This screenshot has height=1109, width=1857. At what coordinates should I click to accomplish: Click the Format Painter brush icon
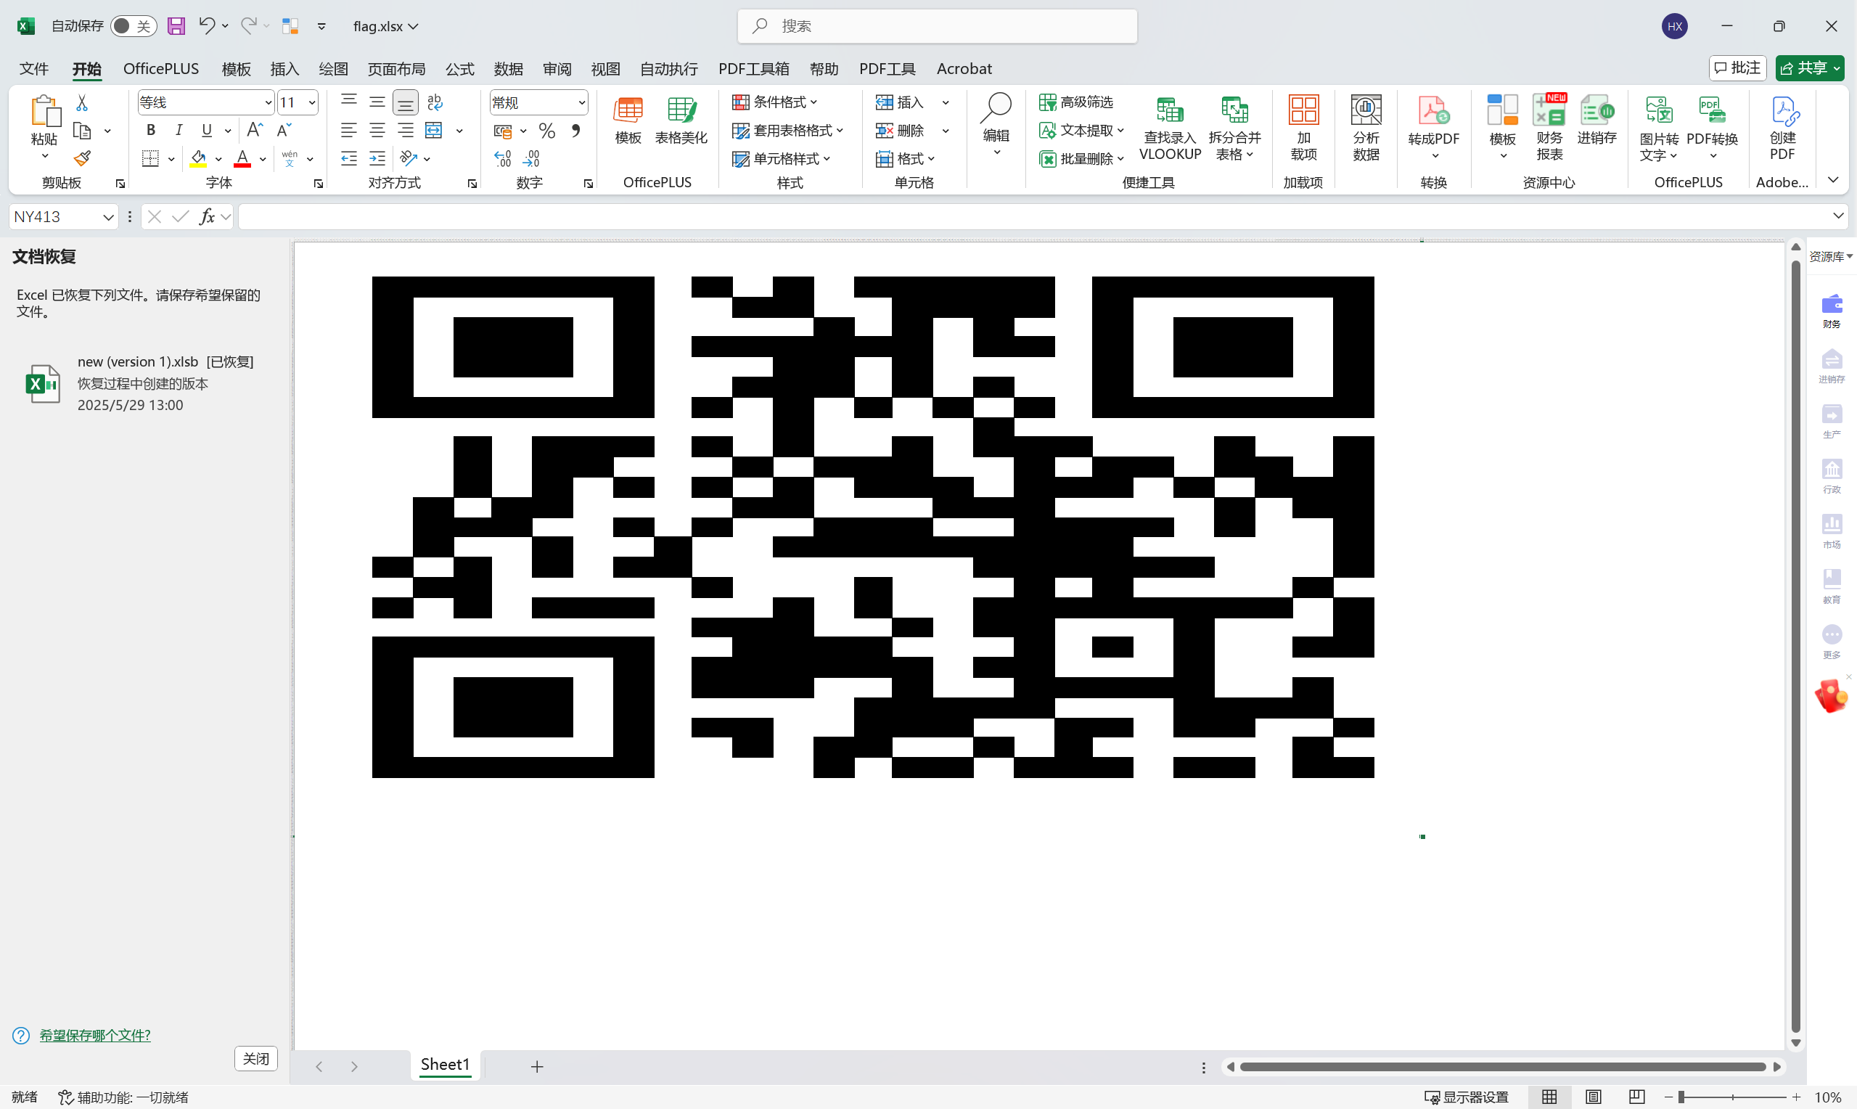[x=82, y=158]
